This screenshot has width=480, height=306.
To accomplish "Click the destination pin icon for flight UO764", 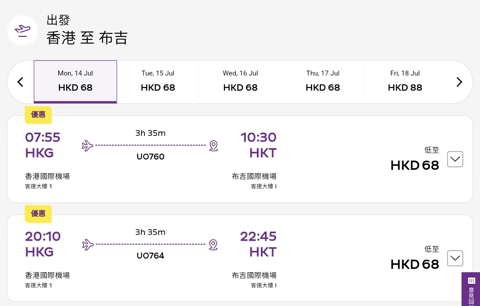I will click(213, 245).
